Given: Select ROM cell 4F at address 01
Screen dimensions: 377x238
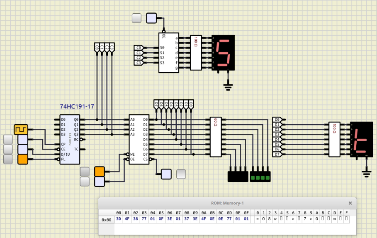Looking at the screenshot, I should click(x=127, y=219).
